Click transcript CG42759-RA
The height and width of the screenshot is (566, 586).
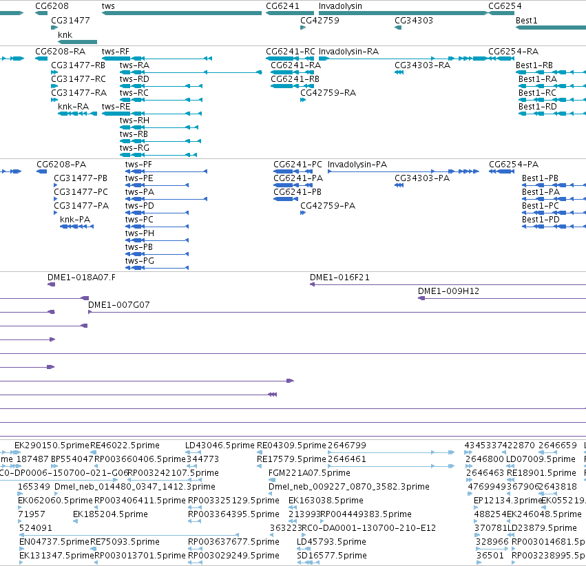click(x=303, y=100)
